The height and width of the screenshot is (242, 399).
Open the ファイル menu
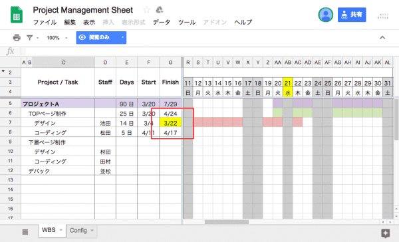[45, 23]
